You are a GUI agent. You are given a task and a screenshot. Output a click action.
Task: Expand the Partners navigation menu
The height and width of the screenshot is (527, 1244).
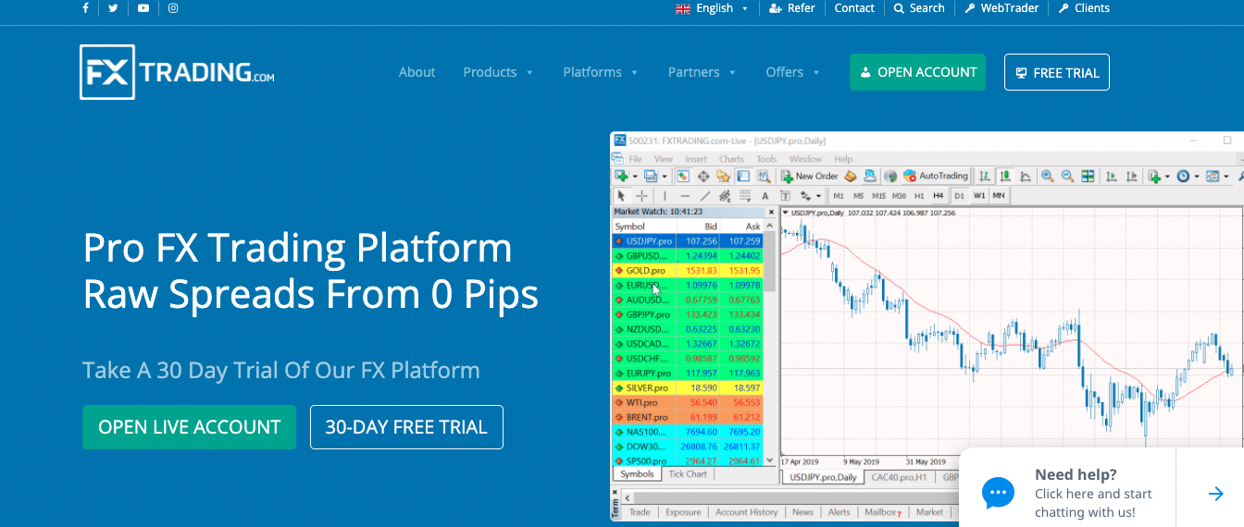[x=702, y=72]
